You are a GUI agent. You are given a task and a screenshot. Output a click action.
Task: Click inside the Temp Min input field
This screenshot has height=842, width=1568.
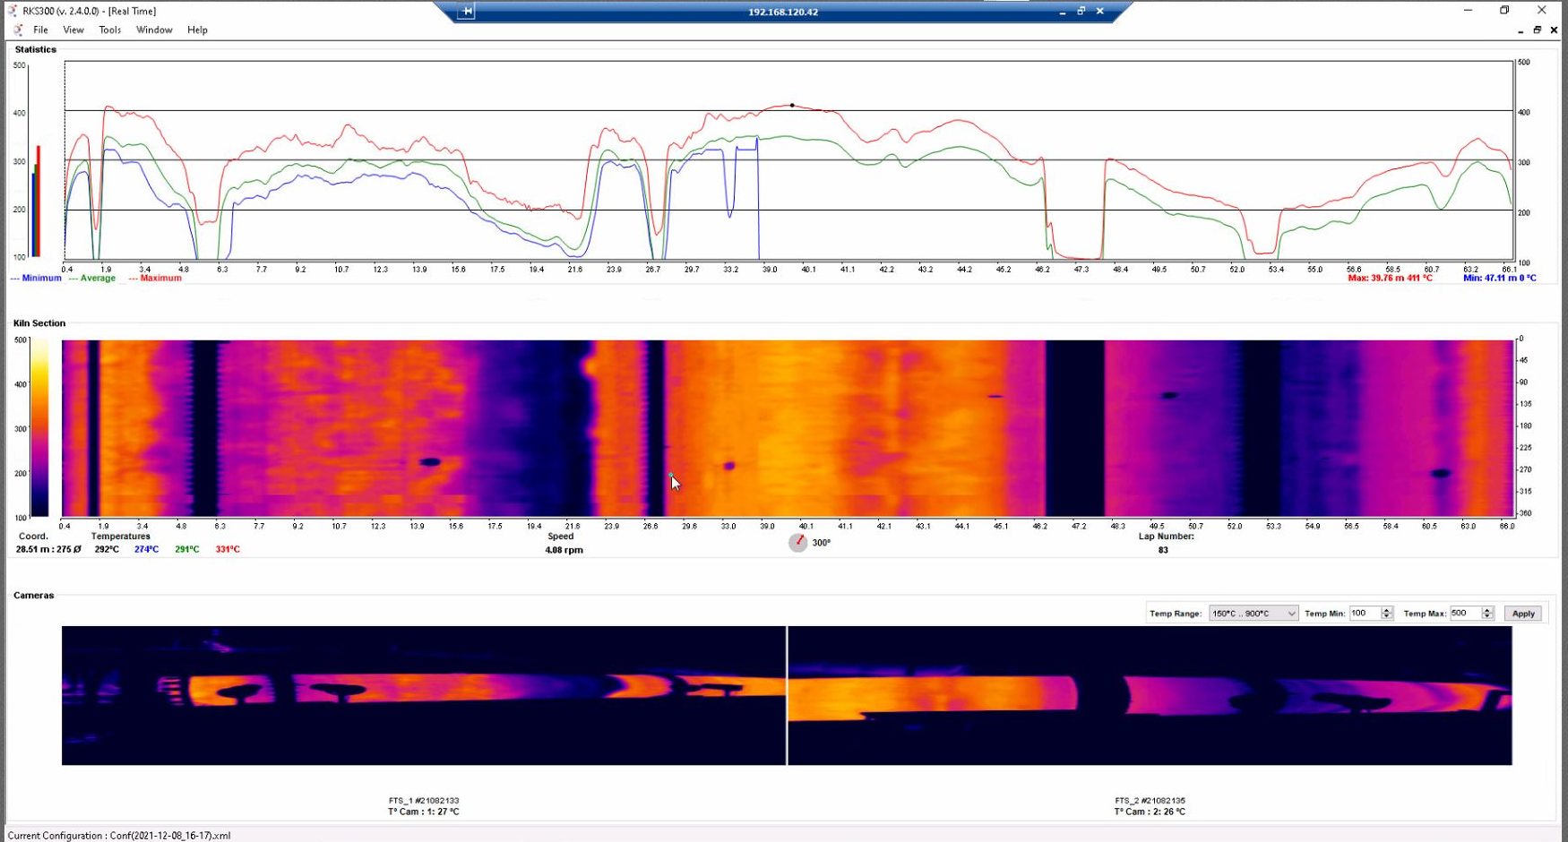1365,613
